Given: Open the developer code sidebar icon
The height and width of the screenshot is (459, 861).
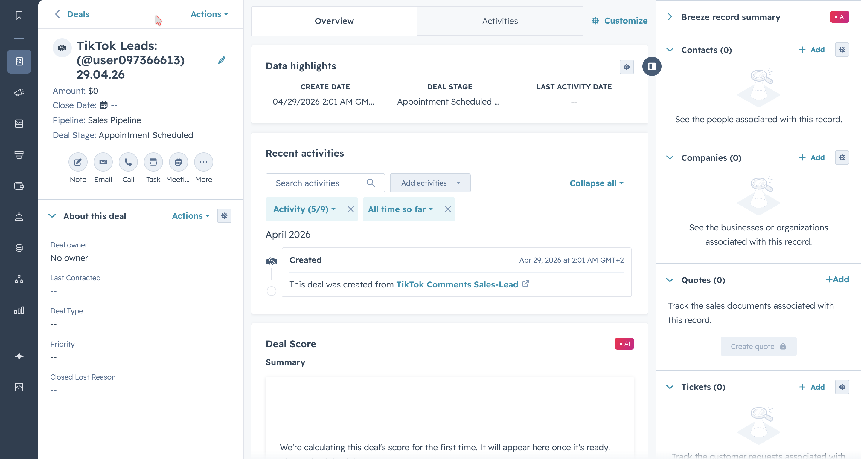Looking at the screenshot, I should [19, 387].
